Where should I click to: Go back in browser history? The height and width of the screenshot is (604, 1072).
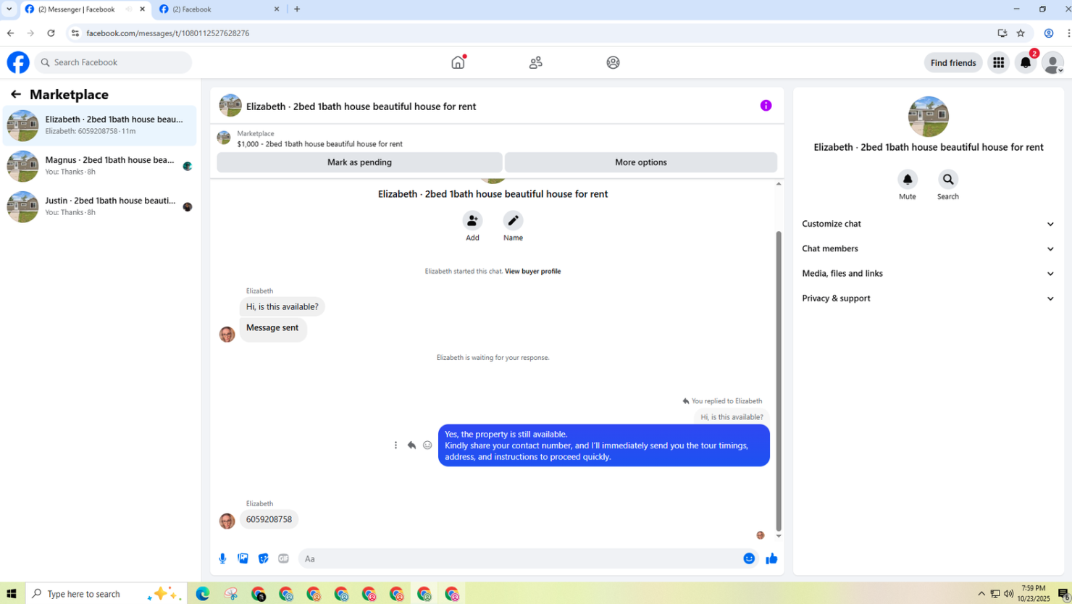pos(10,33)
